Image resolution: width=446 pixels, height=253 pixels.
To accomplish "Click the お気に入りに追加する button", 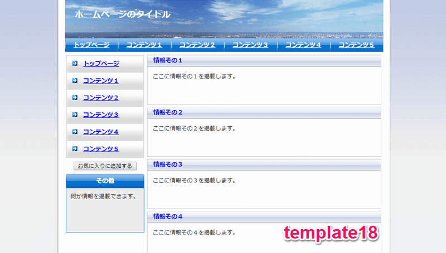I will click(x=105, y=166).
